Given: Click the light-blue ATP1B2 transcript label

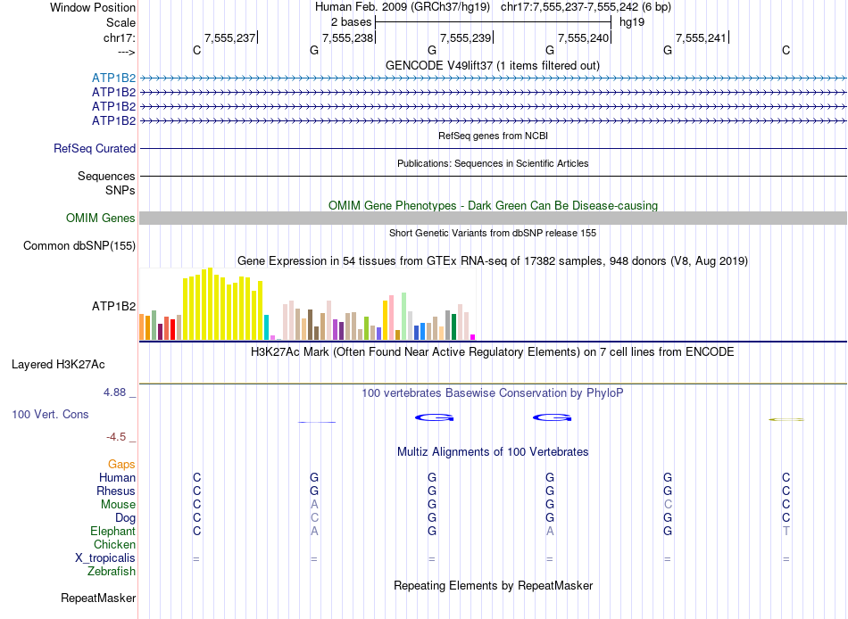Looking at the screenshot, I should pyautogui.click(x=113, y=78).
